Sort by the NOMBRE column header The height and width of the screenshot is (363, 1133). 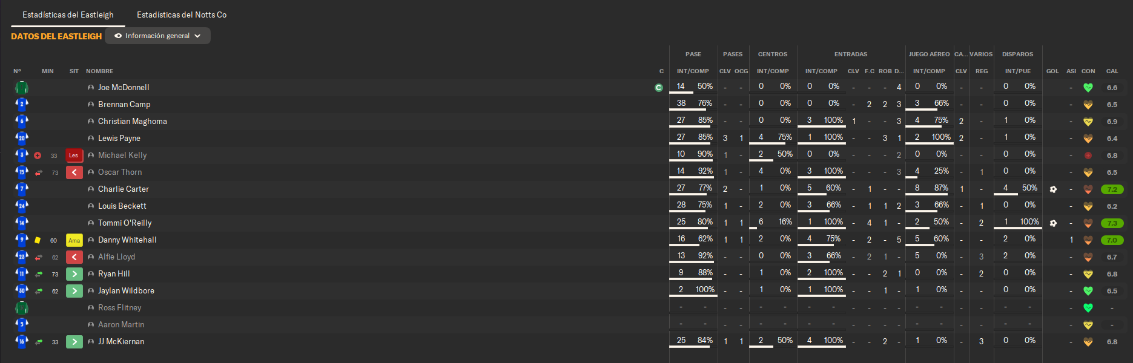(x=100, y=71)
